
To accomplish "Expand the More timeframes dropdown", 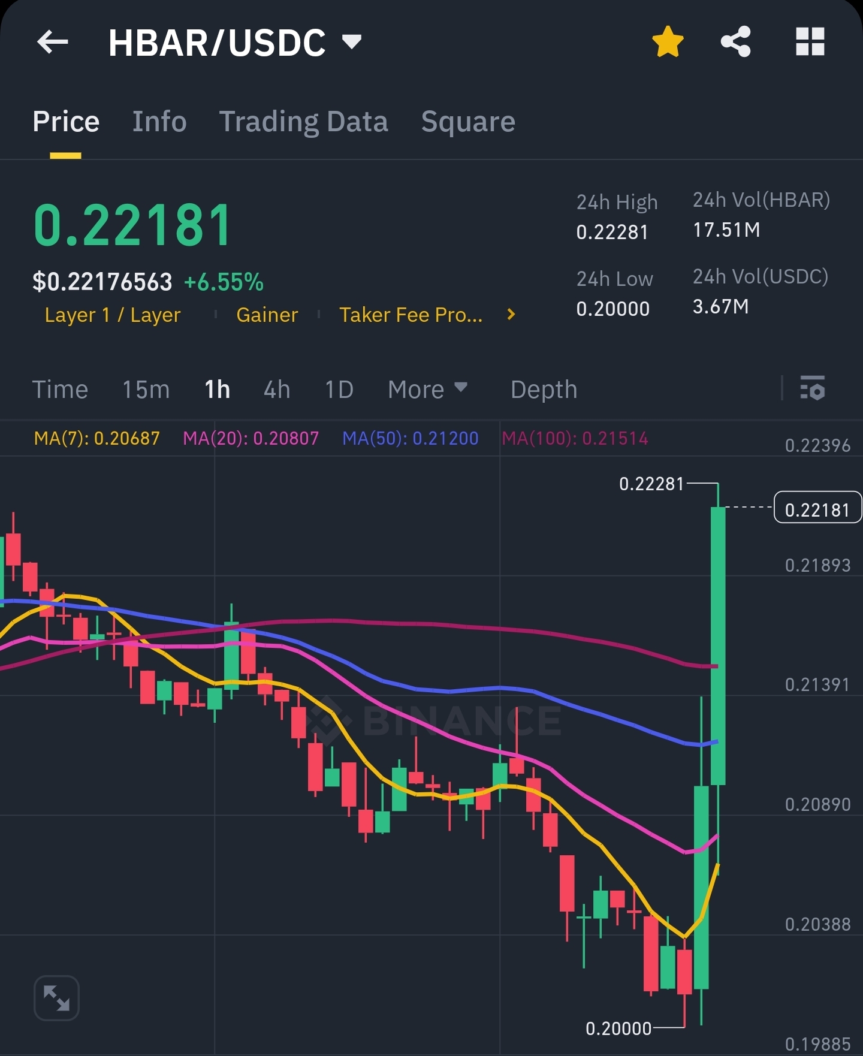I will pos(427,390).
